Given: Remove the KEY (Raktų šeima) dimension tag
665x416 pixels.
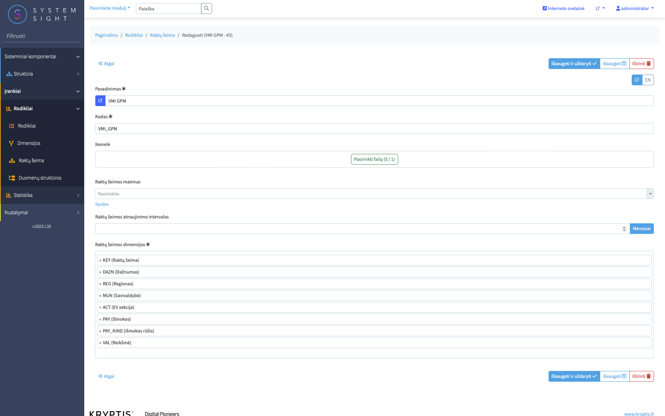Looking at the screenshot, I should point(100,260).
